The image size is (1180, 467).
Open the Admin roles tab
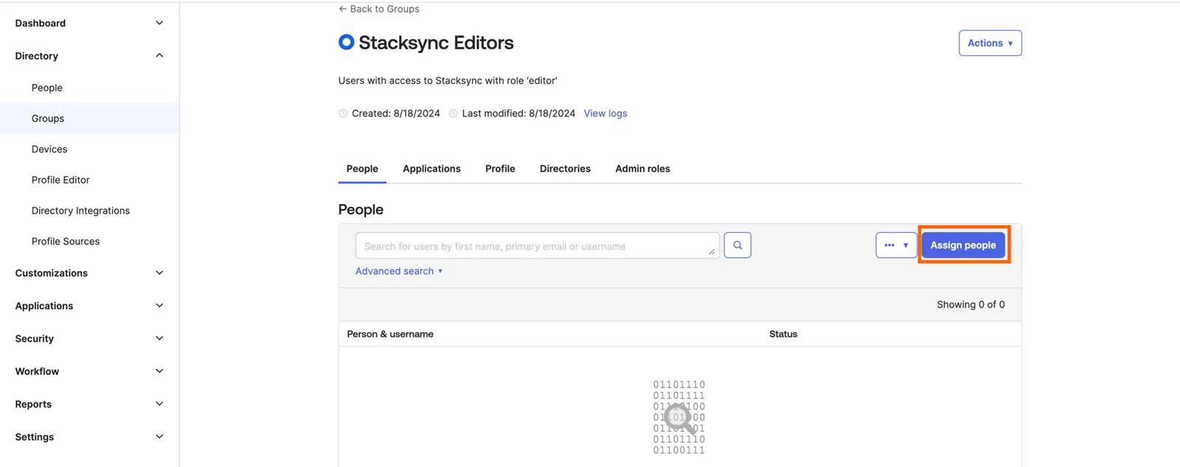642,169
